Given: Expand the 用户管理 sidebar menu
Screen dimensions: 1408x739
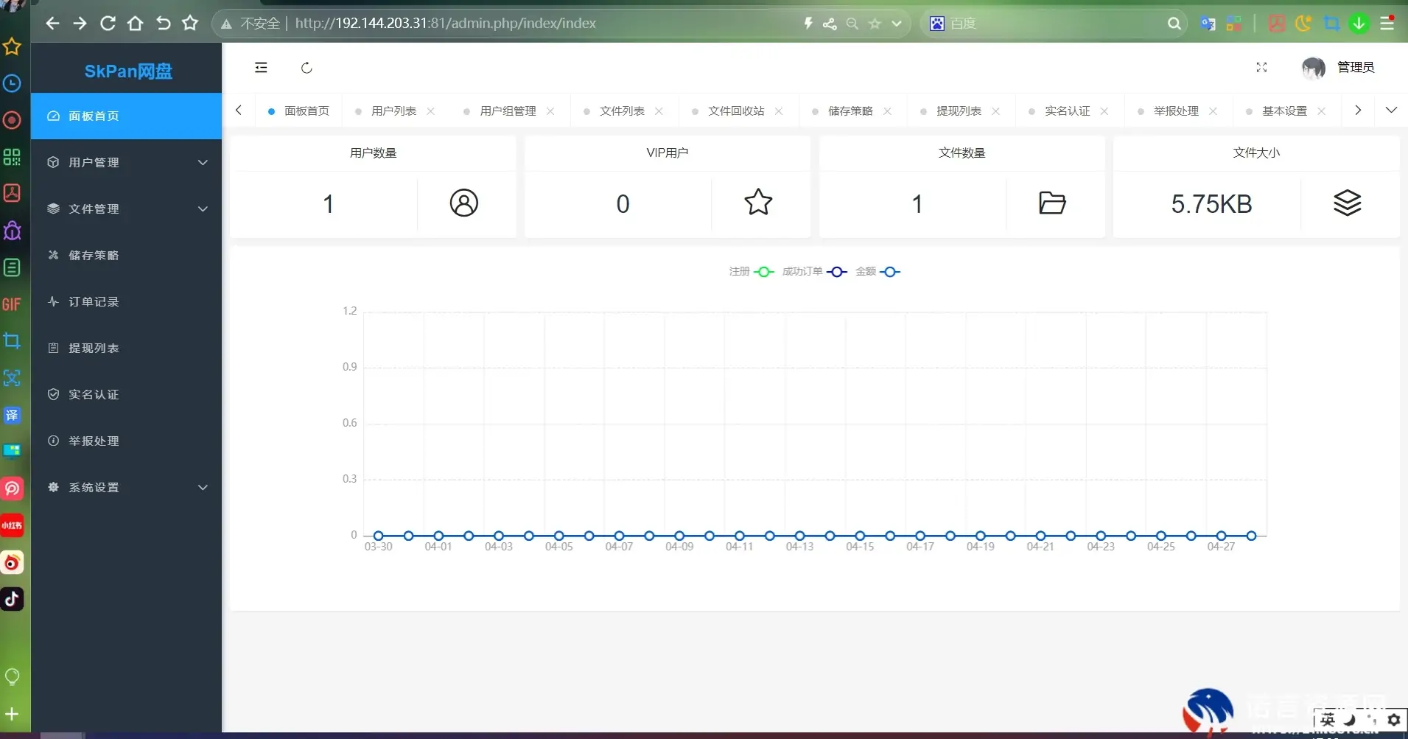Looking at the screenshot, I should (126, 162).
